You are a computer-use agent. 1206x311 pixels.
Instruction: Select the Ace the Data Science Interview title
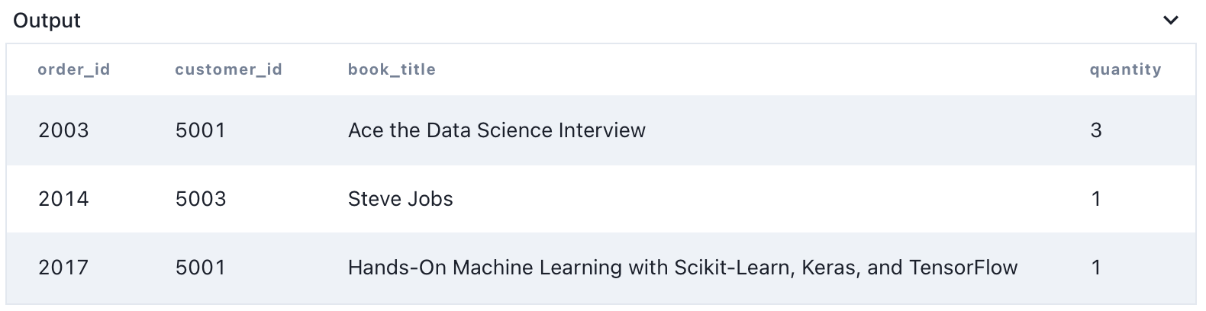point(497,130)
